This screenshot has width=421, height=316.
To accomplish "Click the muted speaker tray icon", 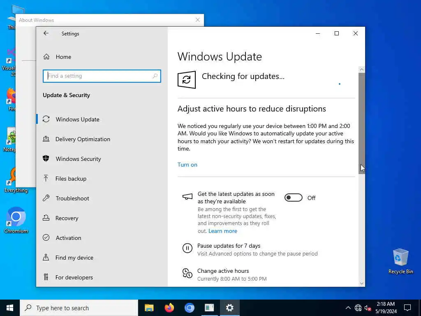I will coord(368,308).
